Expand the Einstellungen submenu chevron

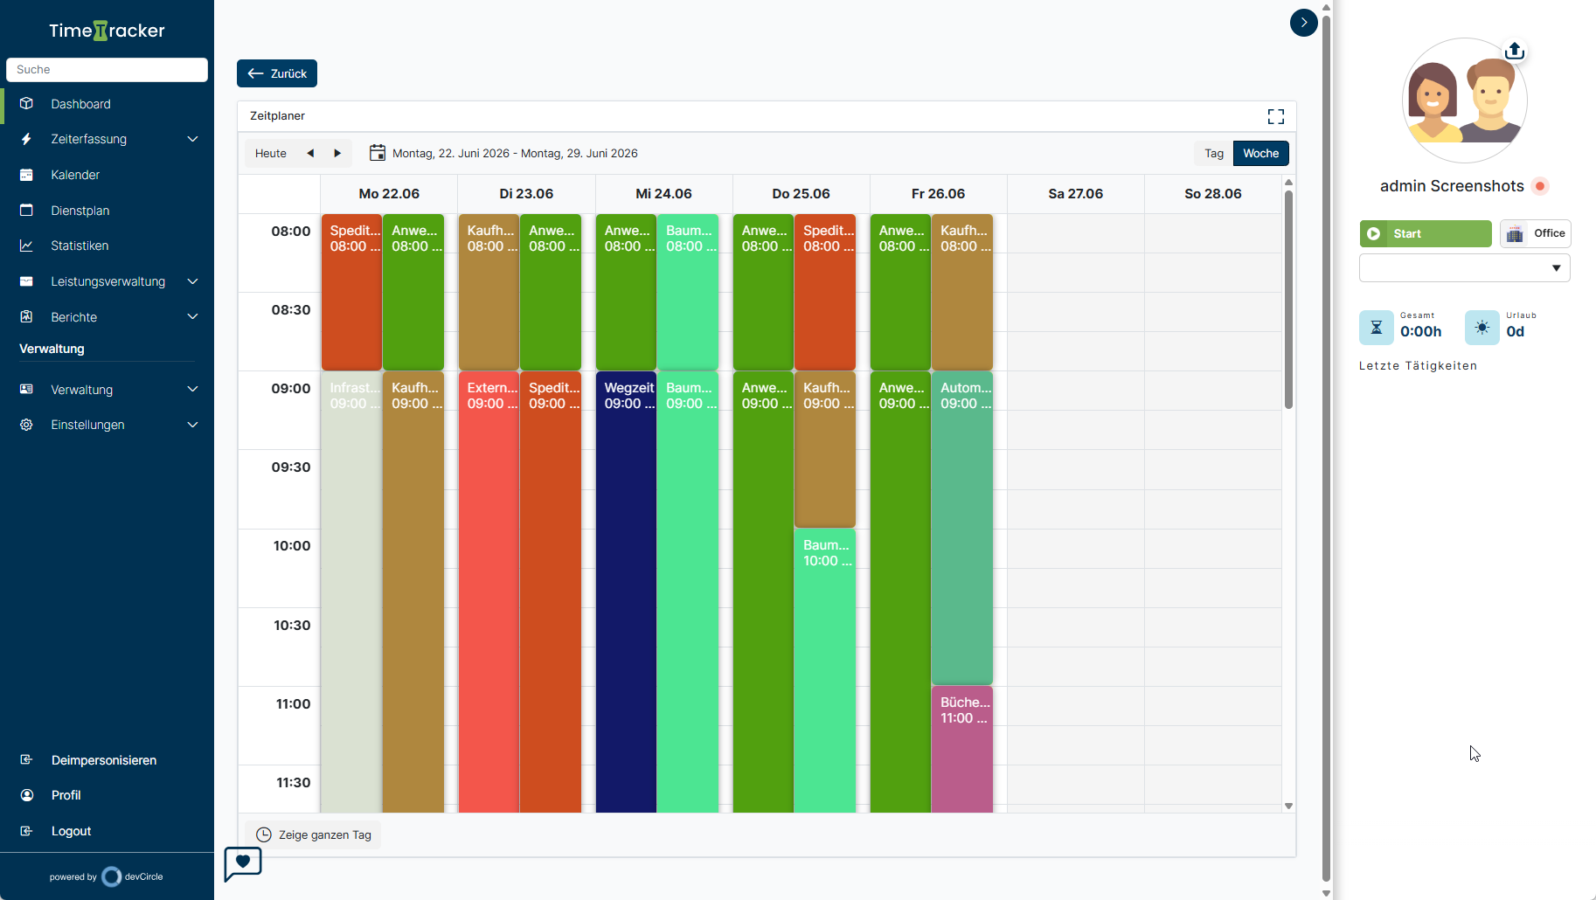click(x=193, y=425)
